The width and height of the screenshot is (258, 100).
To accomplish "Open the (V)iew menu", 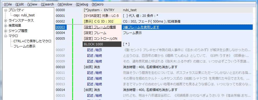I will coord(32,4).
